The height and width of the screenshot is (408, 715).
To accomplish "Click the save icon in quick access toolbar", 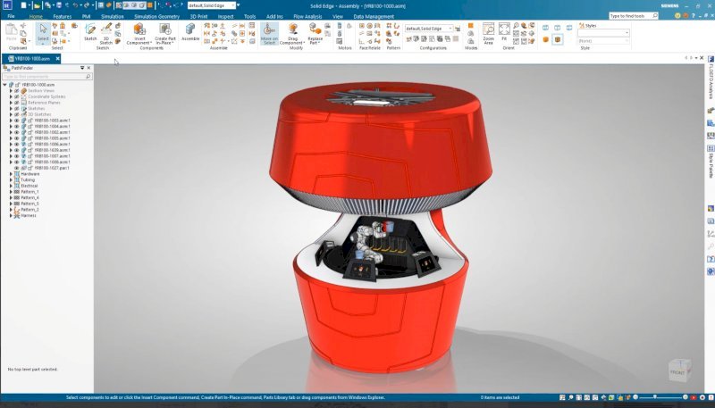I will (59, 5).
